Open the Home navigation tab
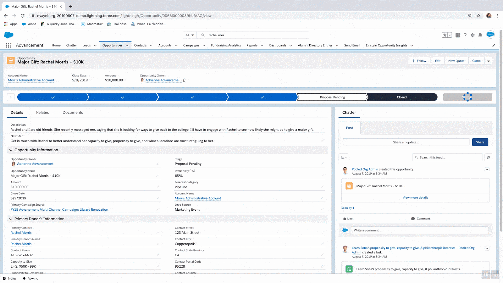 coord(56,45)
